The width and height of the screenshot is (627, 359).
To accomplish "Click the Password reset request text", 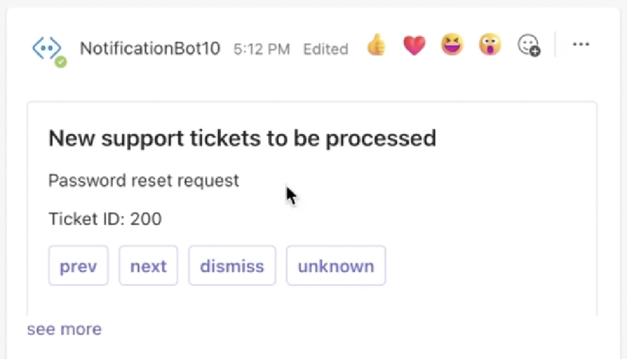I will (x=144, y=181).
